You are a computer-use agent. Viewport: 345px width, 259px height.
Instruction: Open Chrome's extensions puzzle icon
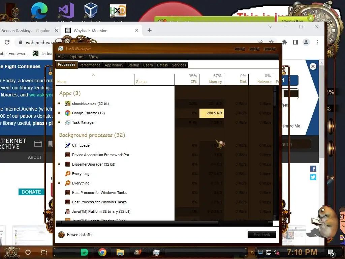pos(285,42)
